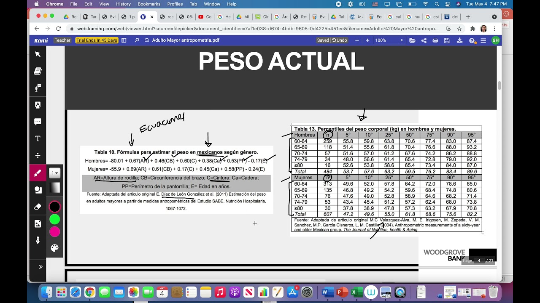Open the GH profile avatar
This screenshot has width=540, height=303.
coord(495,40)
